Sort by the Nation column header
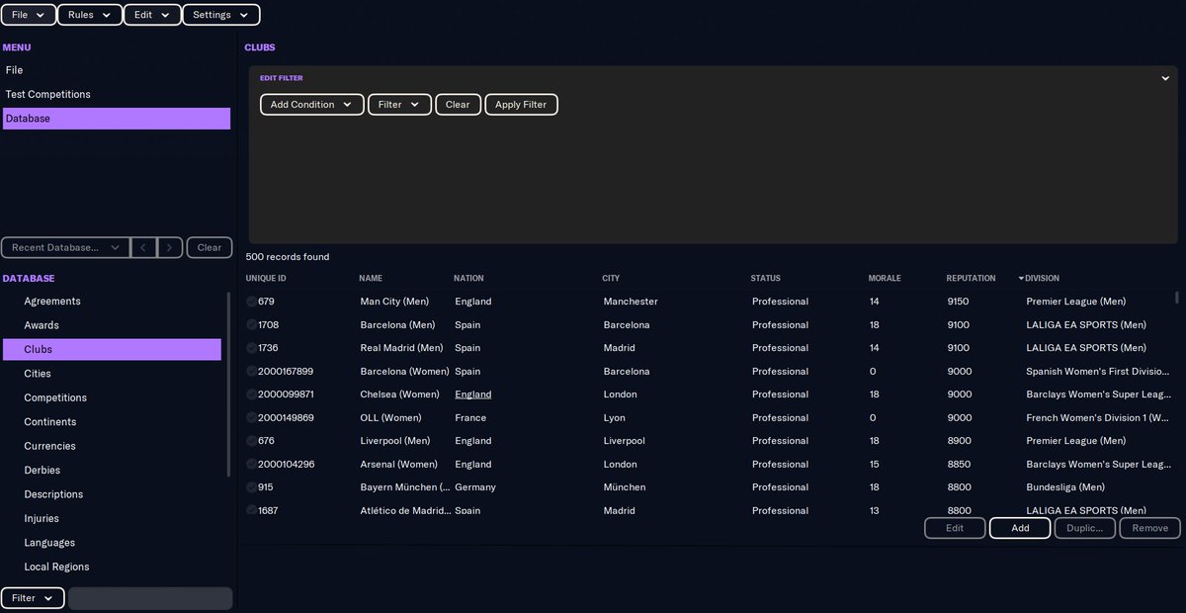1186x613 pixels. tap(468, 279)
